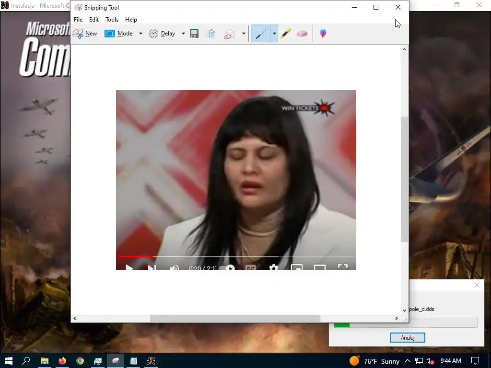Restore the Instalacja installer window
This screenshot has width=491, height=368.
coord(457,5)
